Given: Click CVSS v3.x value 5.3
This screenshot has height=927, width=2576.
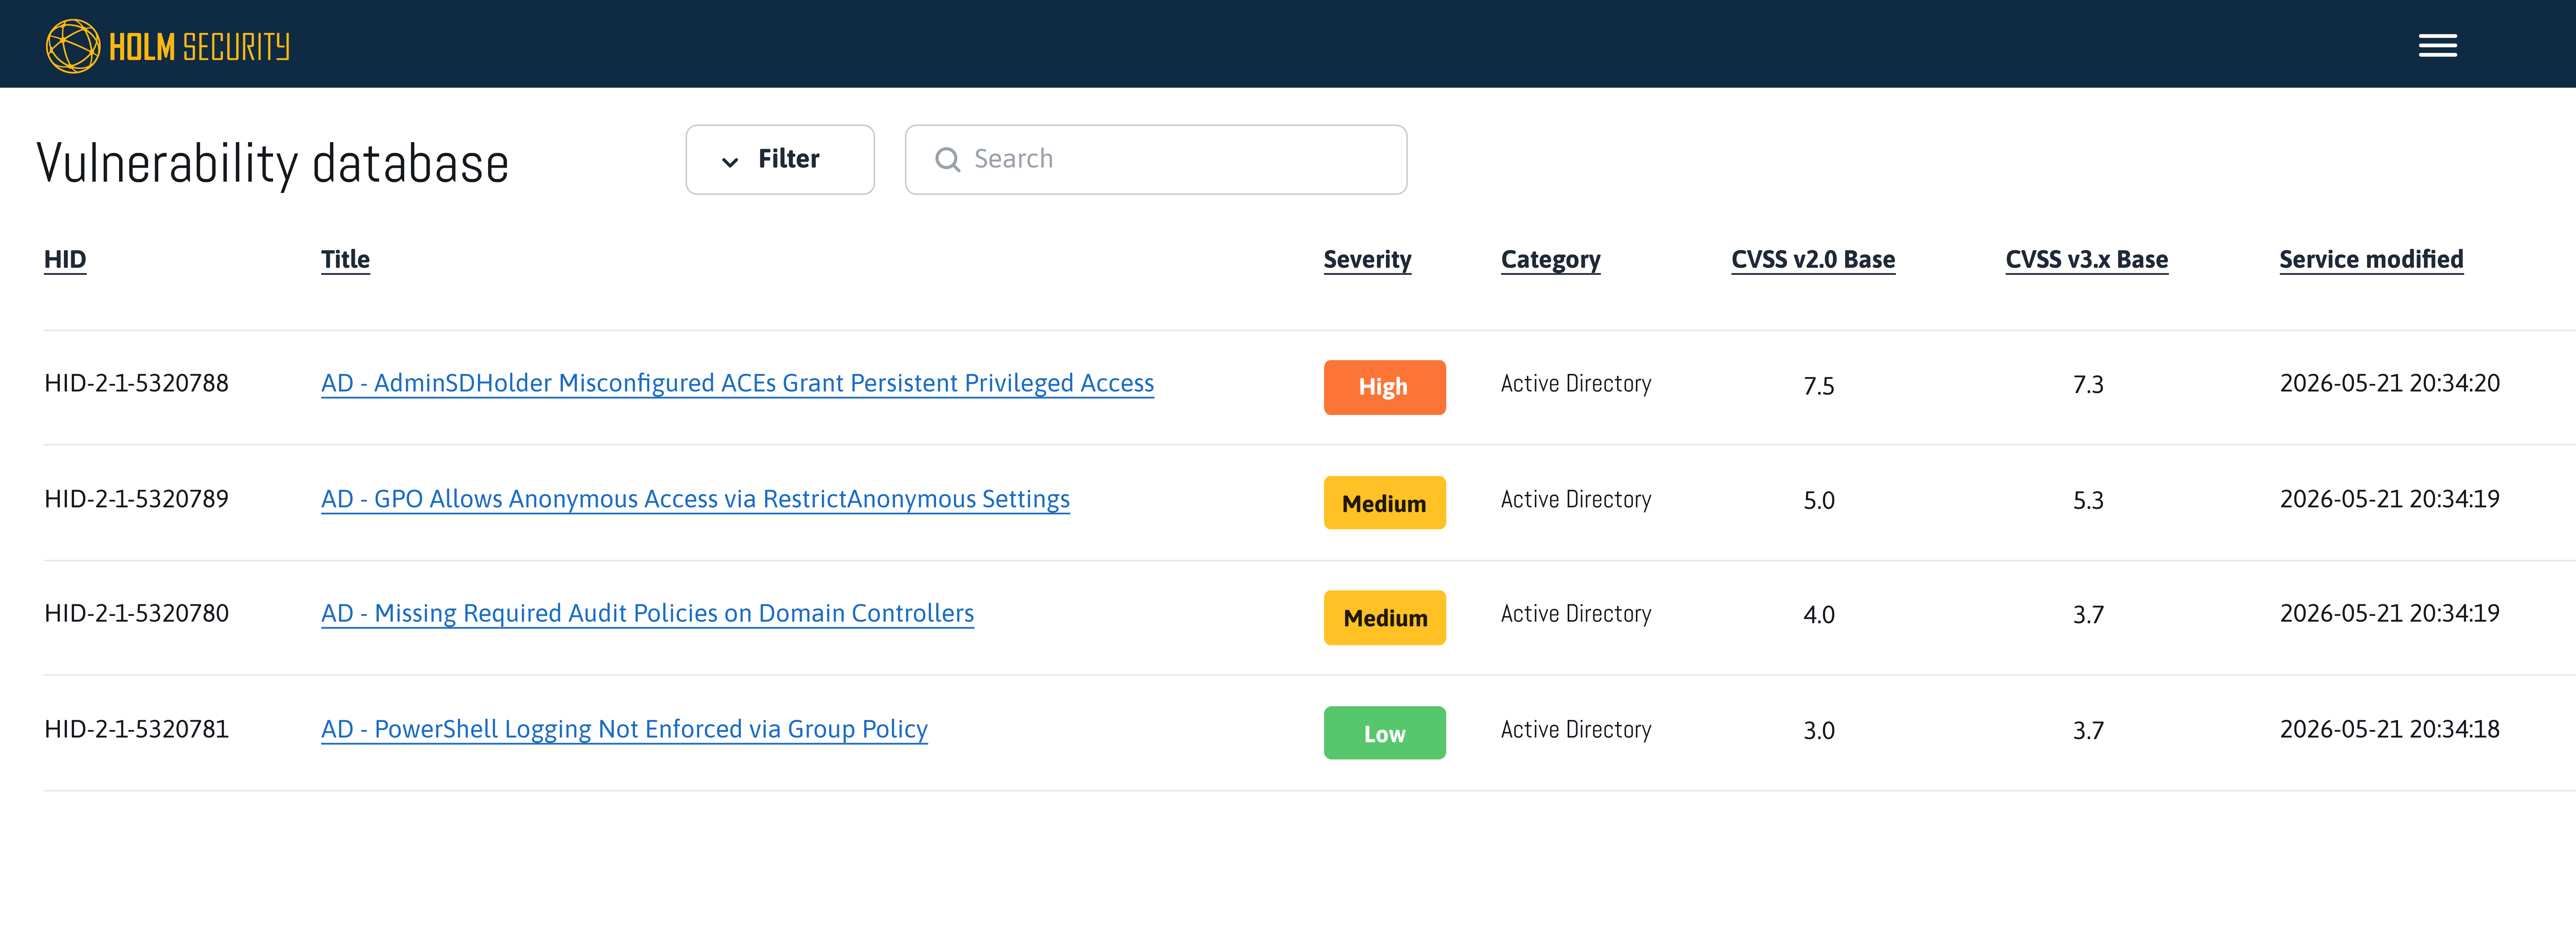Looking at the screenshot, I should [x=2088, y=500].
